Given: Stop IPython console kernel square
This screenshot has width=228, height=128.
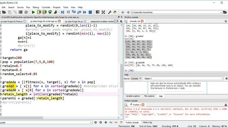Looking at the screenshot, I should click(226, 21).
